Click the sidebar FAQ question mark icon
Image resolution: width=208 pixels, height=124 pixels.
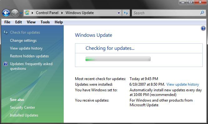[6, 64]
